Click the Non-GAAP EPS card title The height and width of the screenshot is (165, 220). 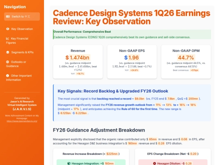[x=132, y=51]
